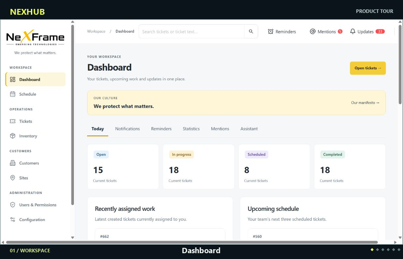
Task: Click the Customers building icon
Action: pos(13,163)
